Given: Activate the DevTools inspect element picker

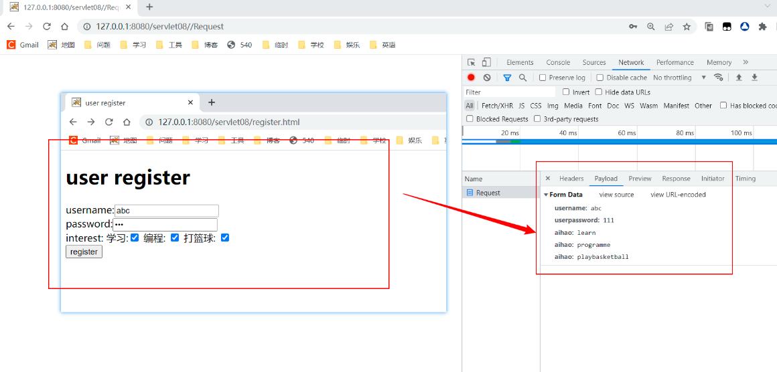Looking at the screenshot, I should [472, 62].
